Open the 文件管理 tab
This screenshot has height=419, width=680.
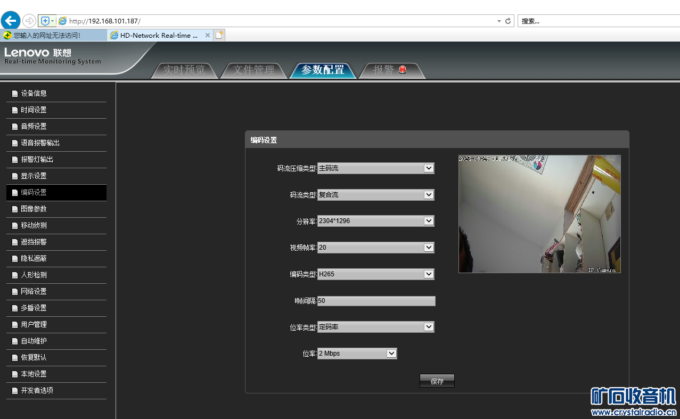click(x=254, y=70)
